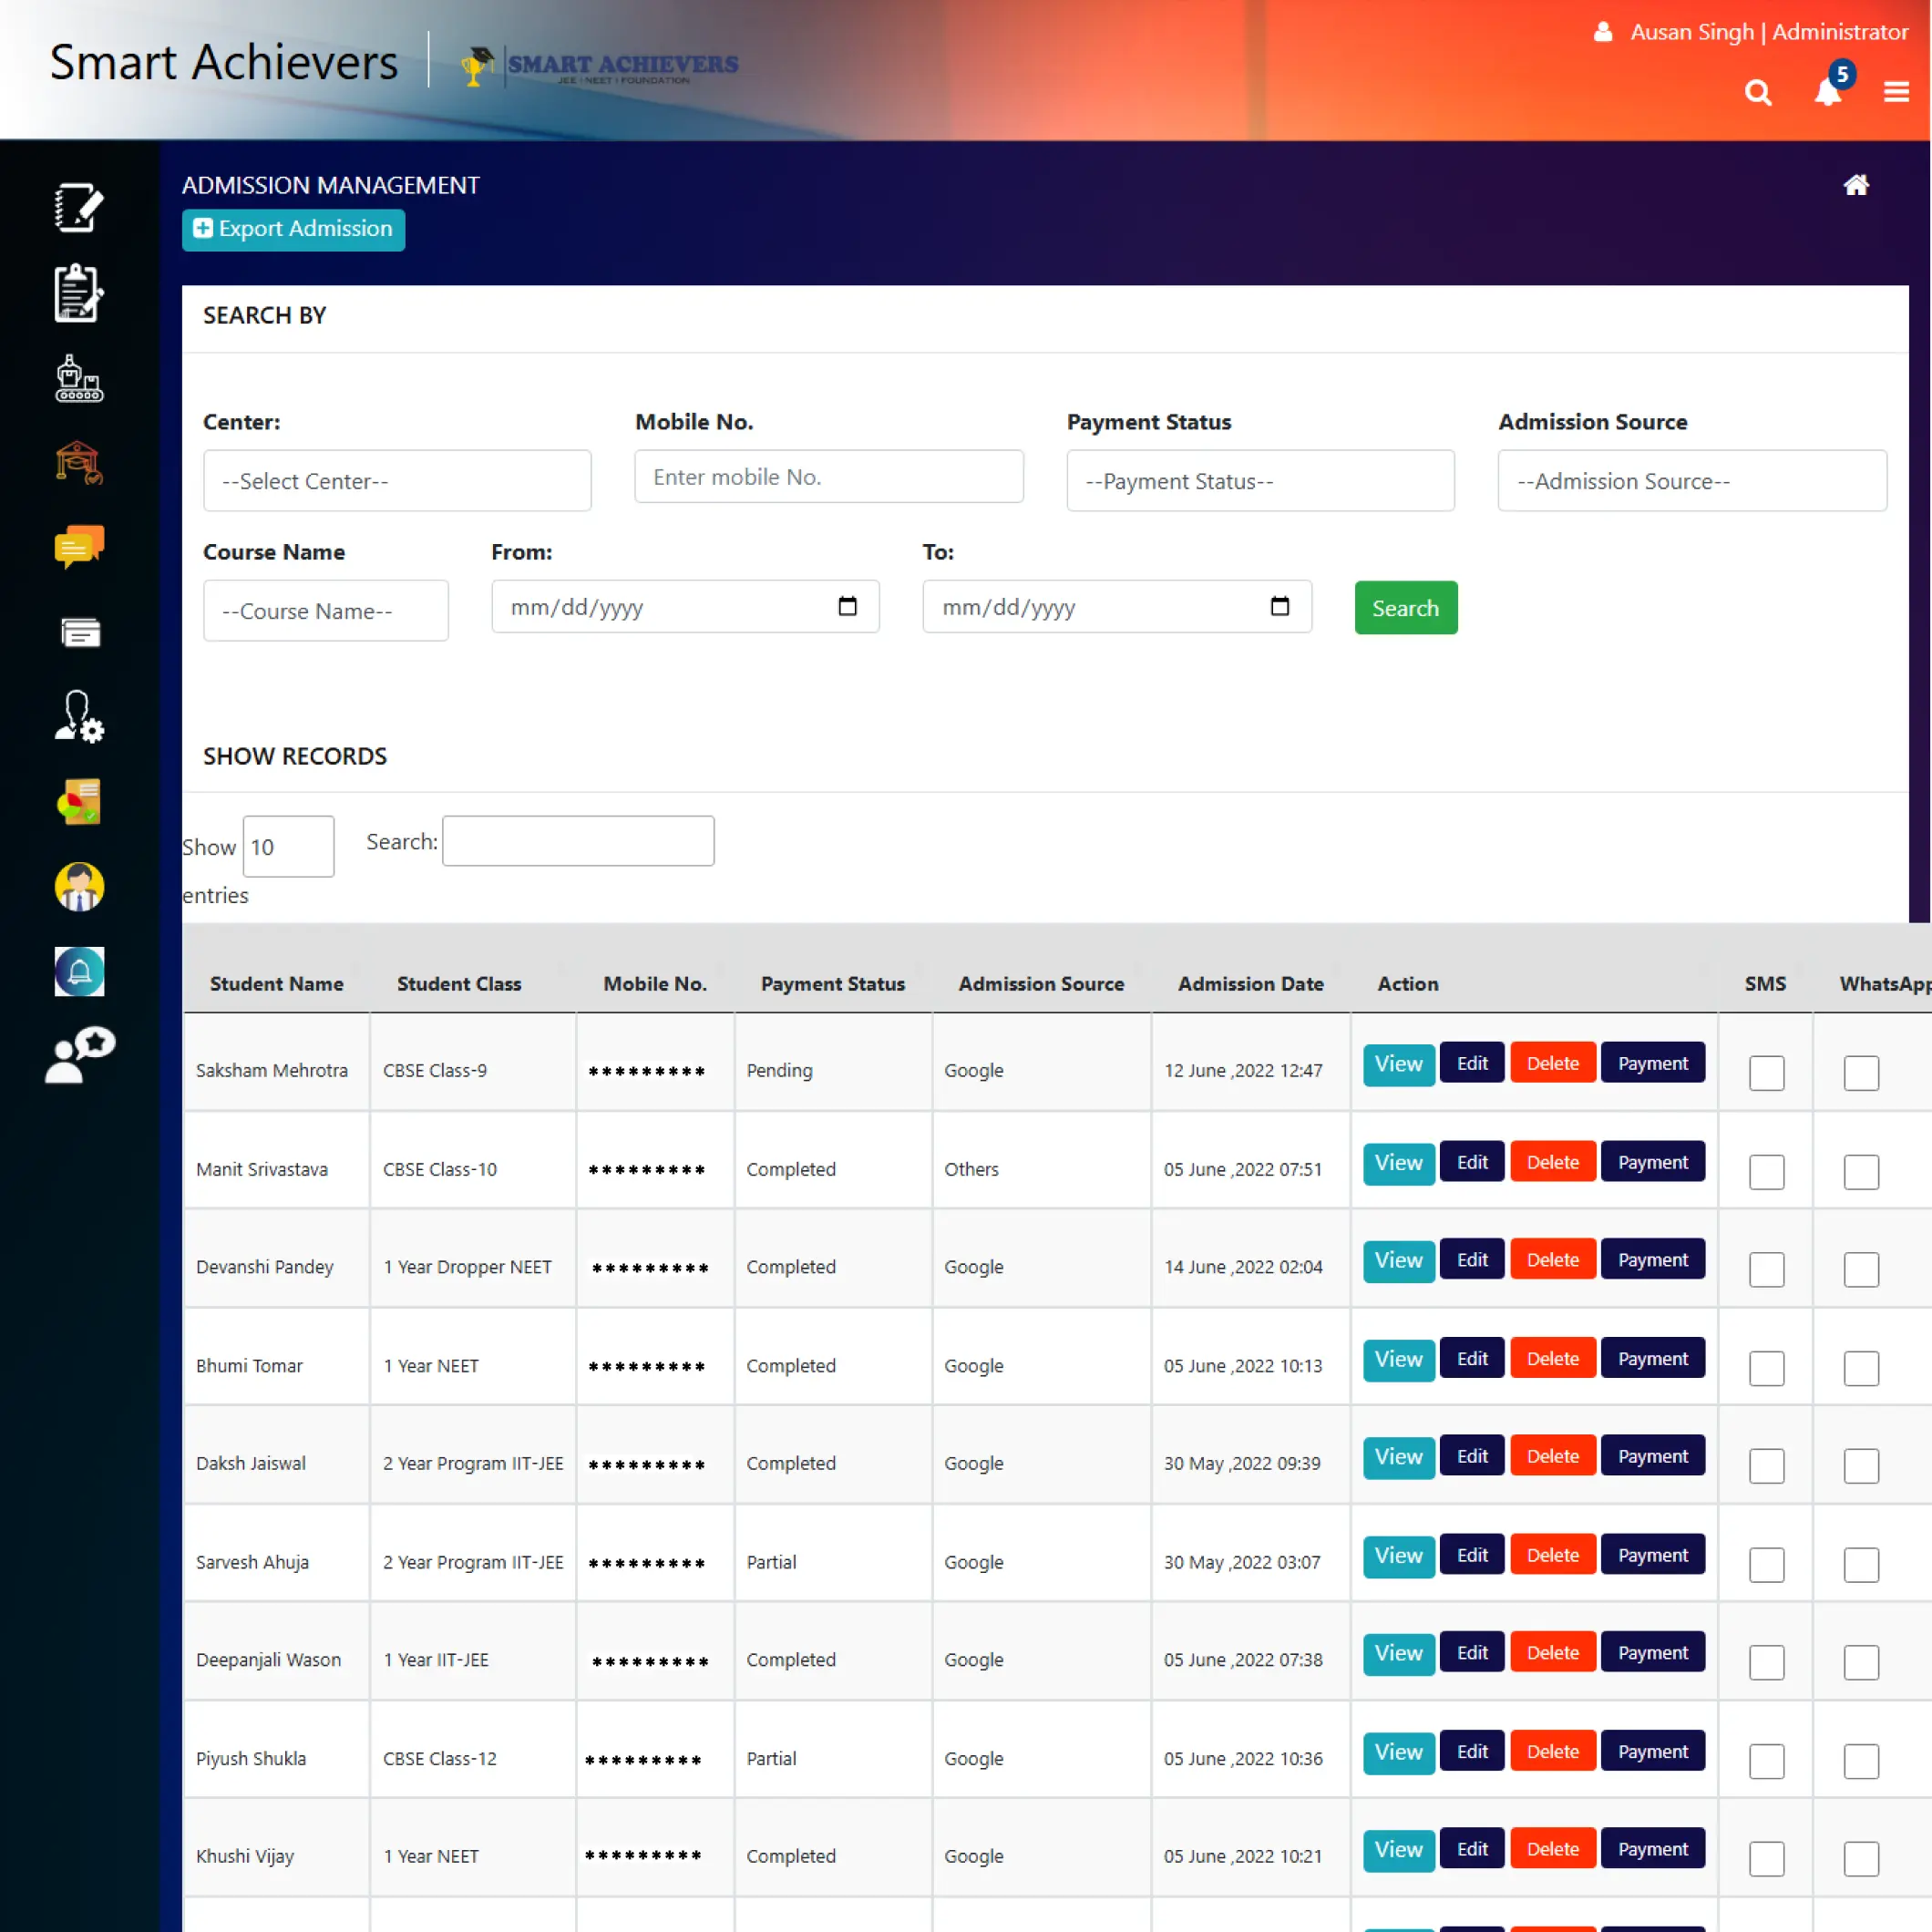The width and height of the screenshot is (1932, 1932).
Task: Sort table by Student Name column header
Action: (276, 983)
